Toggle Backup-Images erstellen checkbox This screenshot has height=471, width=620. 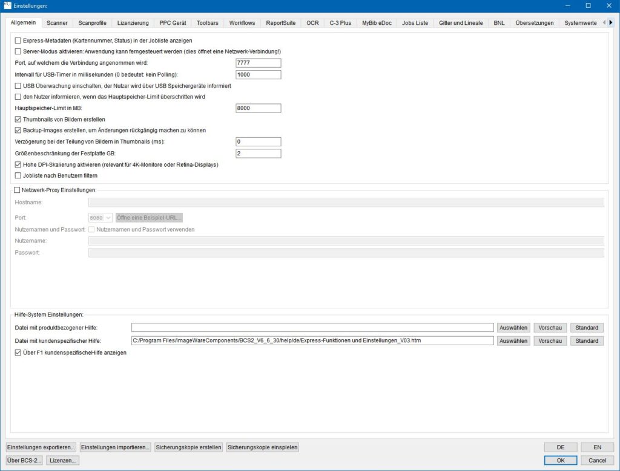coord(18,130)
